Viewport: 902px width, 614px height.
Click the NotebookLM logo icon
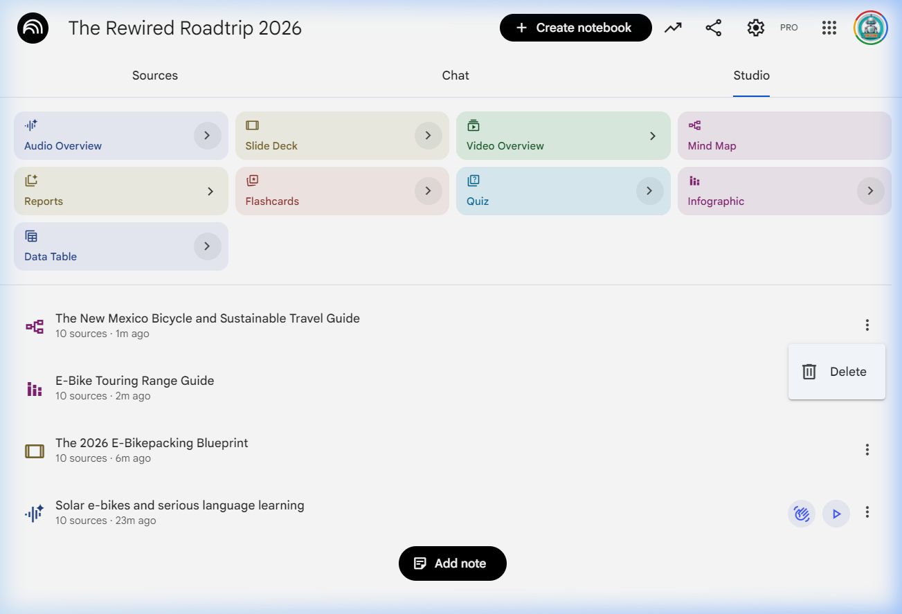[x=33, y=28]
